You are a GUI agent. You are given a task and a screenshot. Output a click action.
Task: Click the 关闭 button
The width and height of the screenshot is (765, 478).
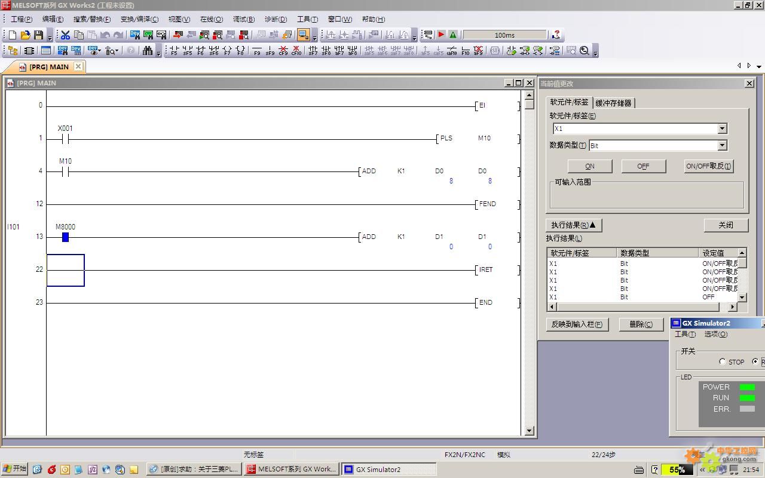pyautogui.click(x=726, y=225)
